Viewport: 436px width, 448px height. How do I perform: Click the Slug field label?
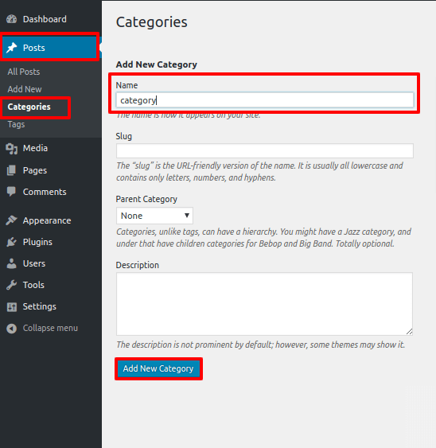click(x=123, y=136)
